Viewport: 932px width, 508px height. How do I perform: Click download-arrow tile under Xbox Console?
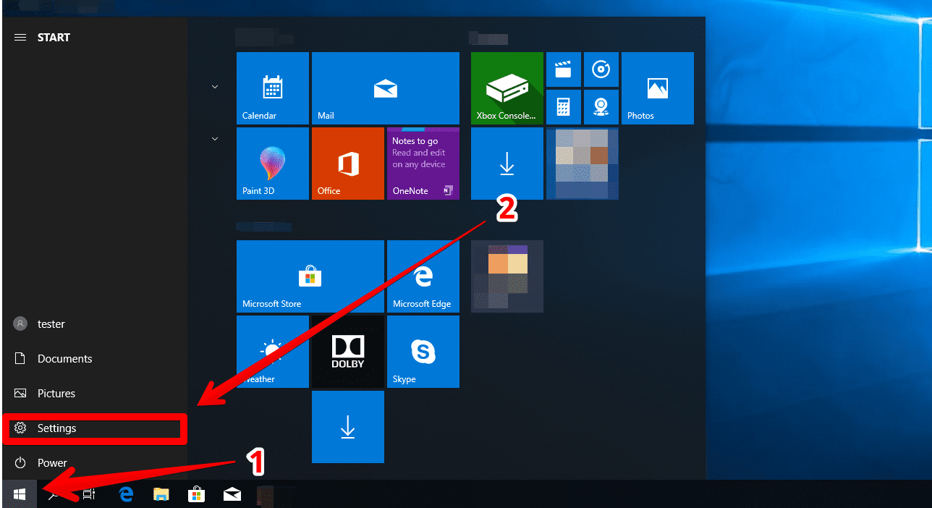click(x=507, y=164)
